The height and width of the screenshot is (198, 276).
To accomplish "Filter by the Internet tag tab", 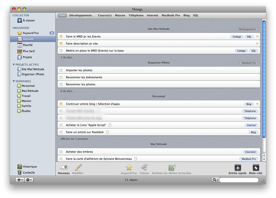I will coord(153,15).
